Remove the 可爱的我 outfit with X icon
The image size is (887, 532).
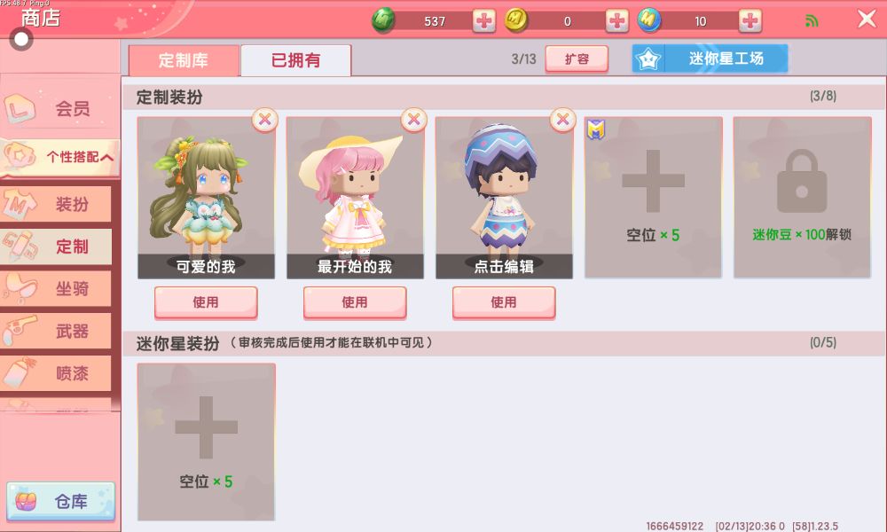point(264,120)
